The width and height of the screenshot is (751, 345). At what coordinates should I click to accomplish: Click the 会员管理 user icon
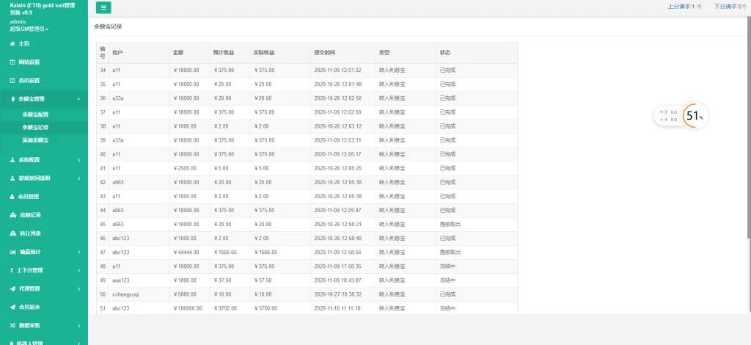tap(12, 197)
